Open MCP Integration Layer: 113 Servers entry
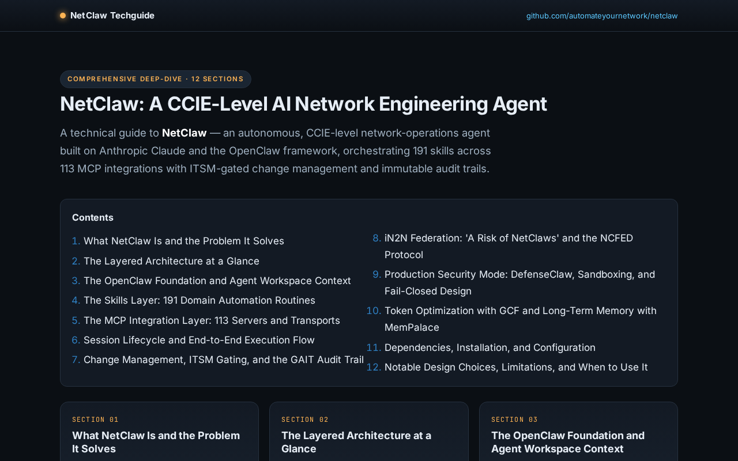 (x=212, y=320)
